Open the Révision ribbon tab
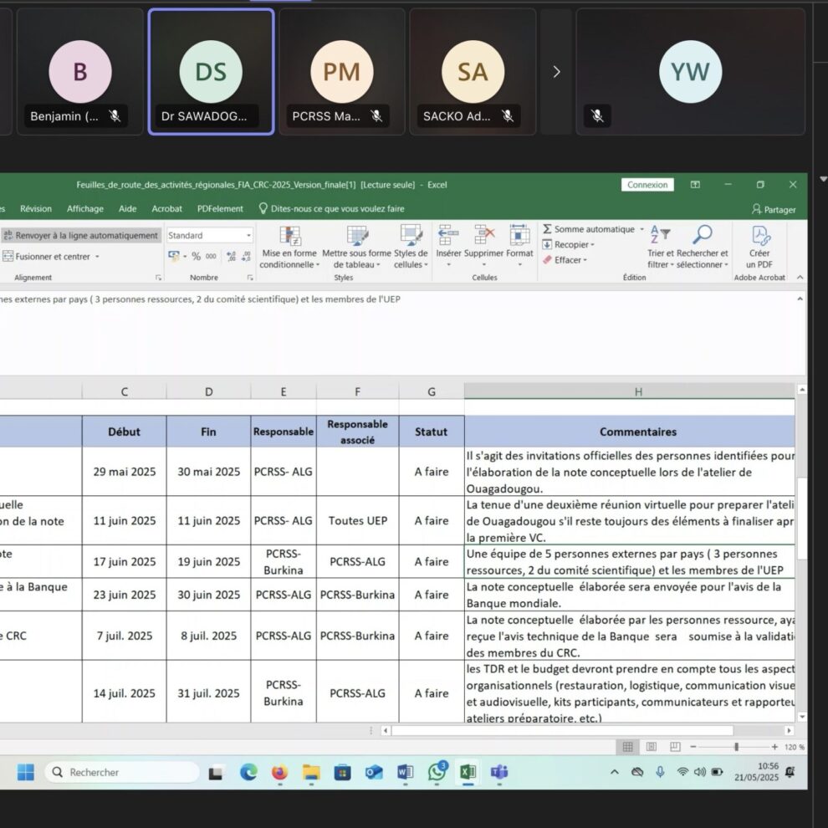This screenshot has width=828, height=828. 36,209
